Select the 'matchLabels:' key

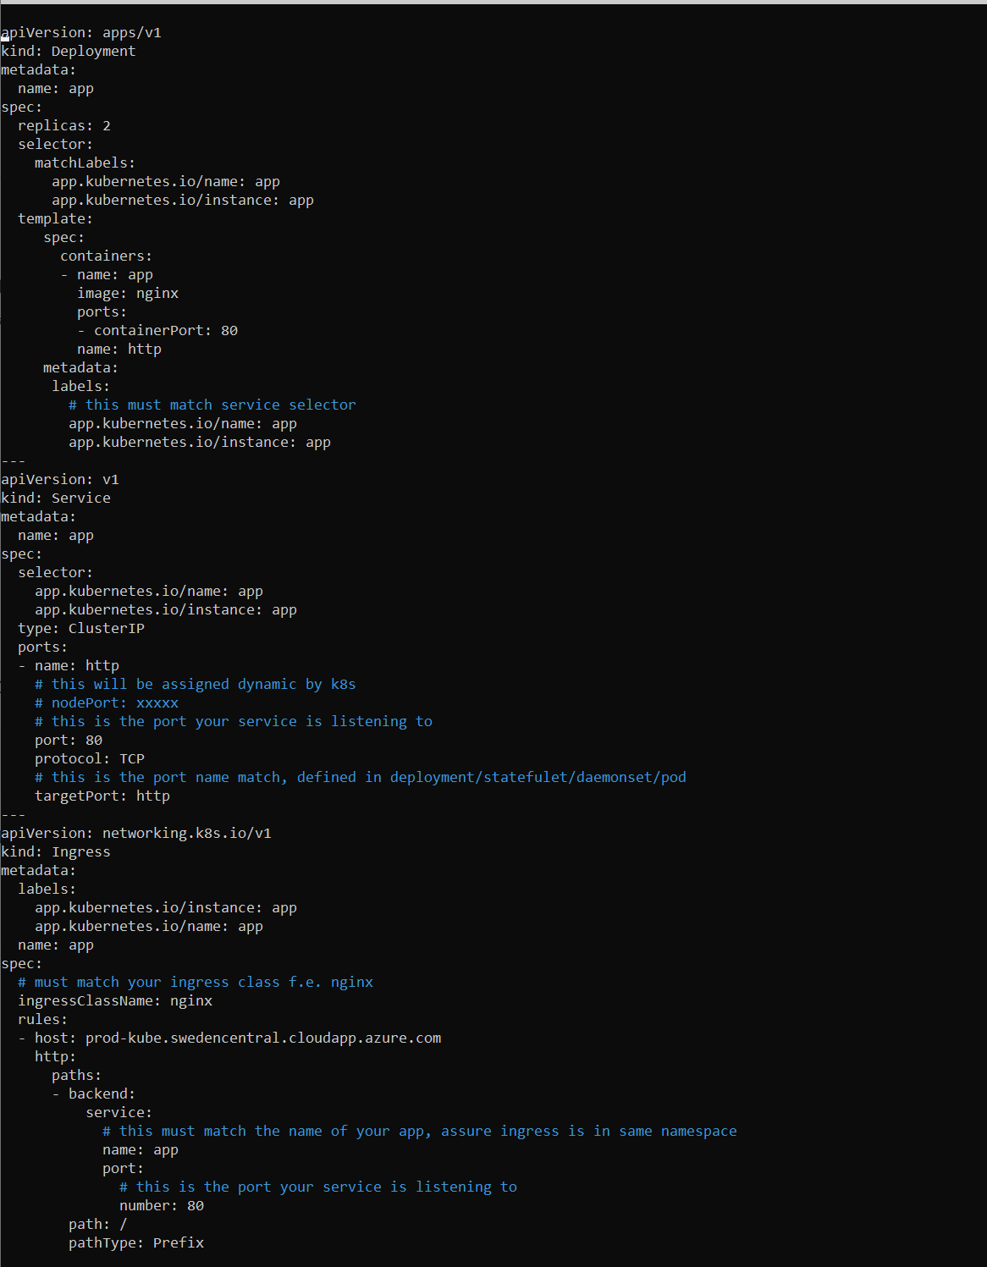[85, 163]
